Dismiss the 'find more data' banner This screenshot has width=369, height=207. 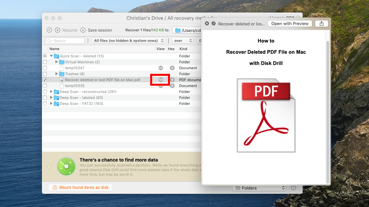coord(49,166)
